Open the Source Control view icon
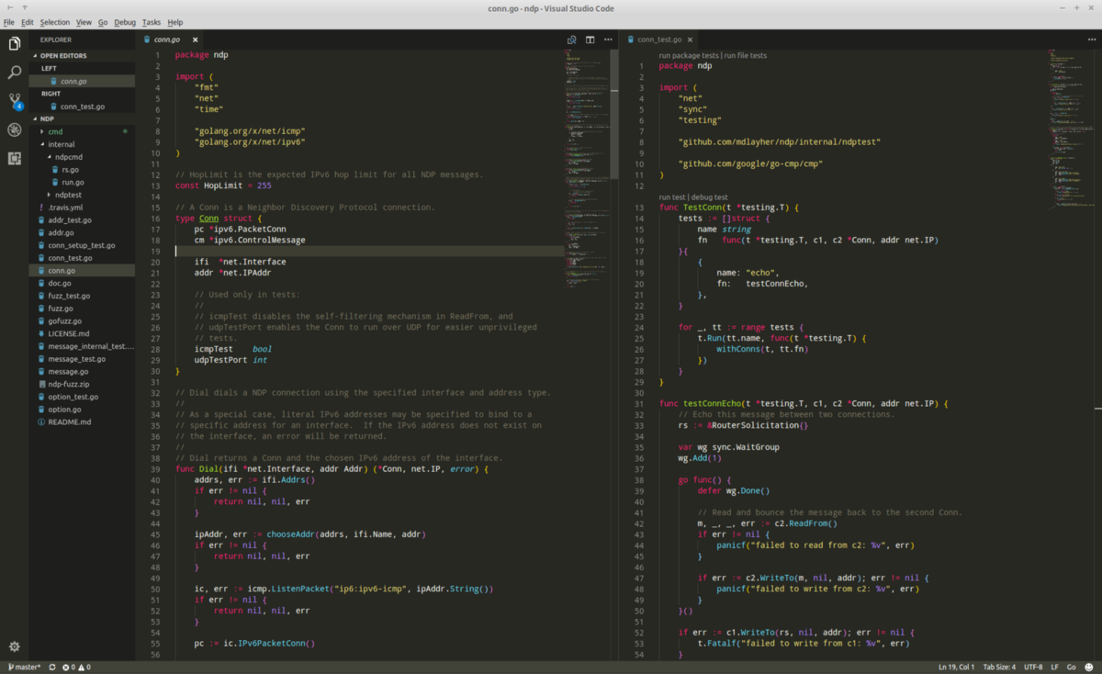The width and height of the screenshot is (1102, 674). pyautogui.click(x=15, y=100)
